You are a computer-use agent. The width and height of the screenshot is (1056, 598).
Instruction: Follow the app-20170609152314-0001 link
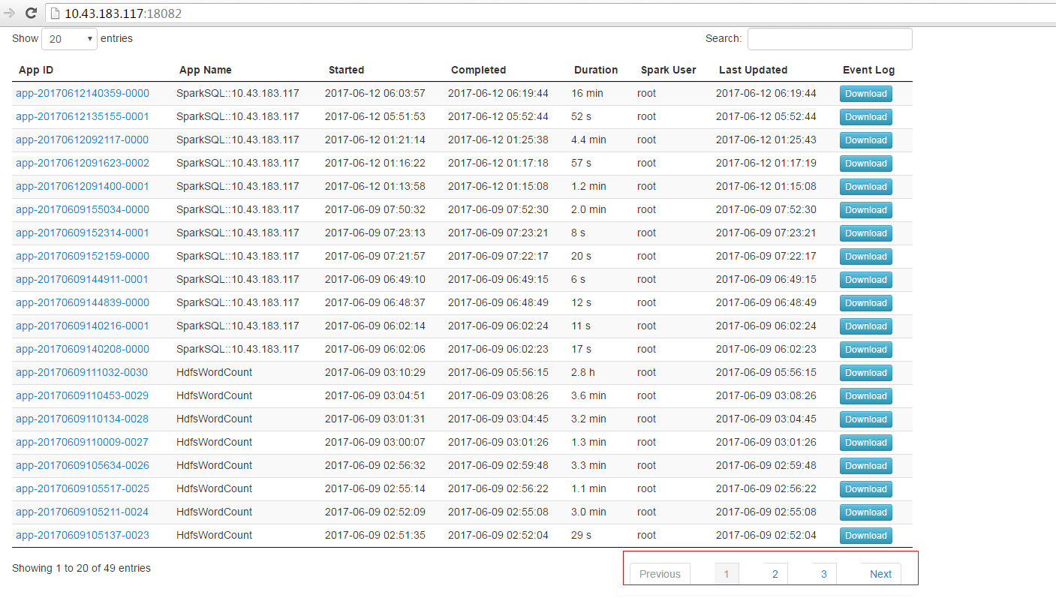[x=83, y=233]
